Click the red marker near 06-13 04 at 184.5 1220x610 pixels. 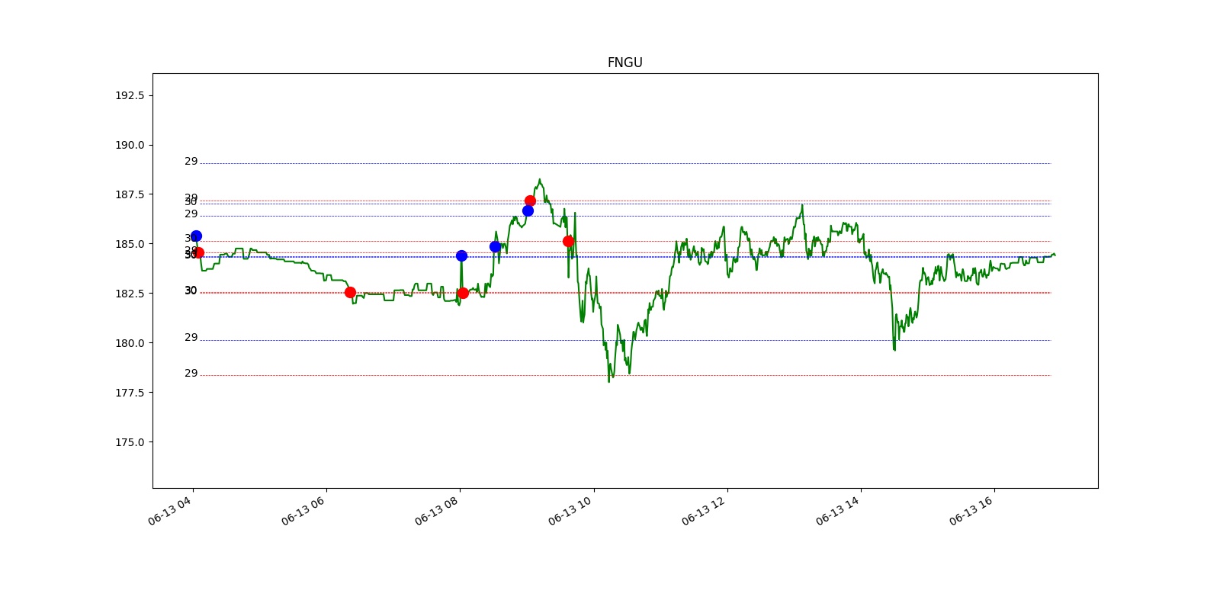(x=198, y=252)
